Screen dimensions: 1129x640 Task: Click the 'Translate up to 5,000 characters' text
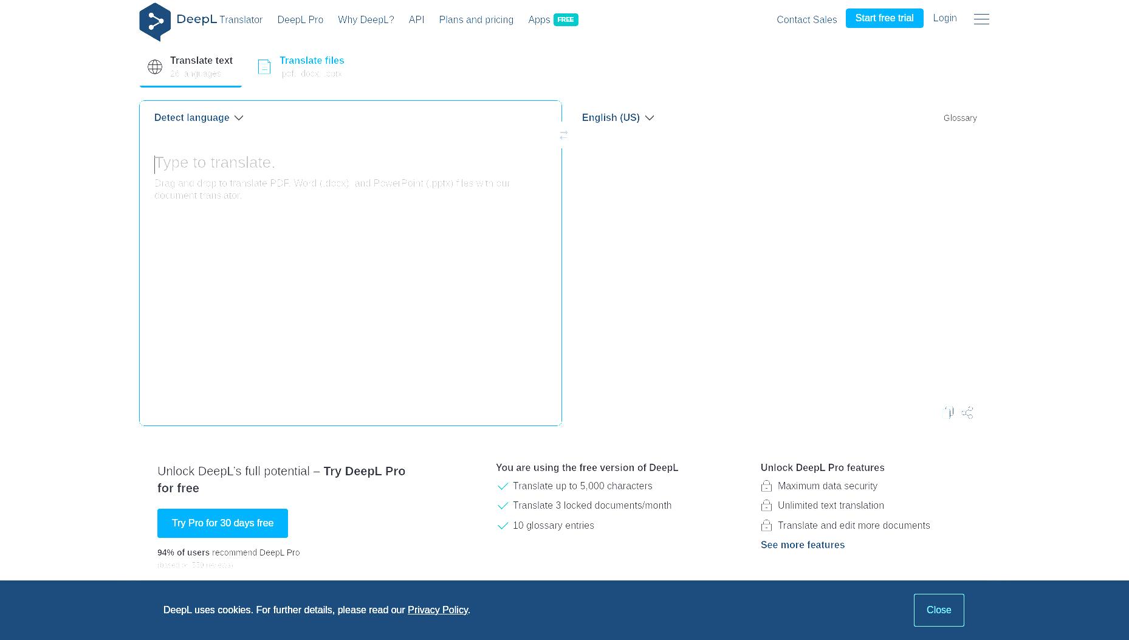[582, 486]
